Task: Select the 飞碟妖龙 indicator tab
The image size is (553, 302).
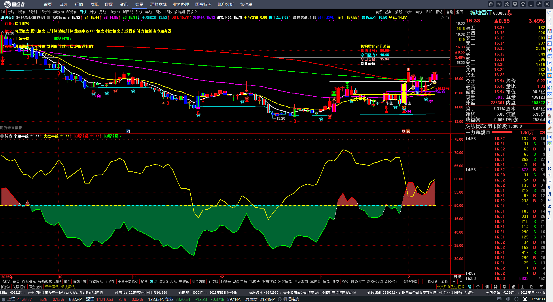Action: 96,282
